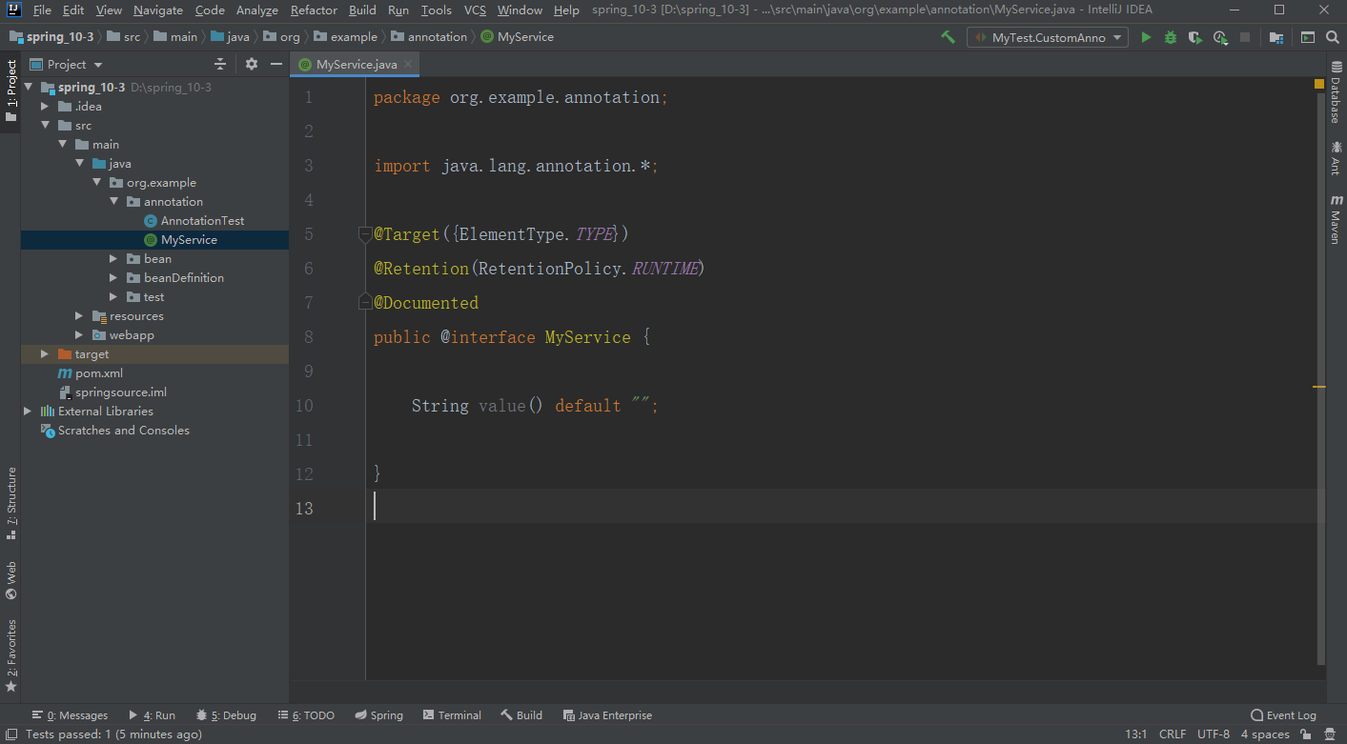The height and width of the screenshot is (744, 1347).
Task: Open the Ant side panel
Action: click(1337, 158)
